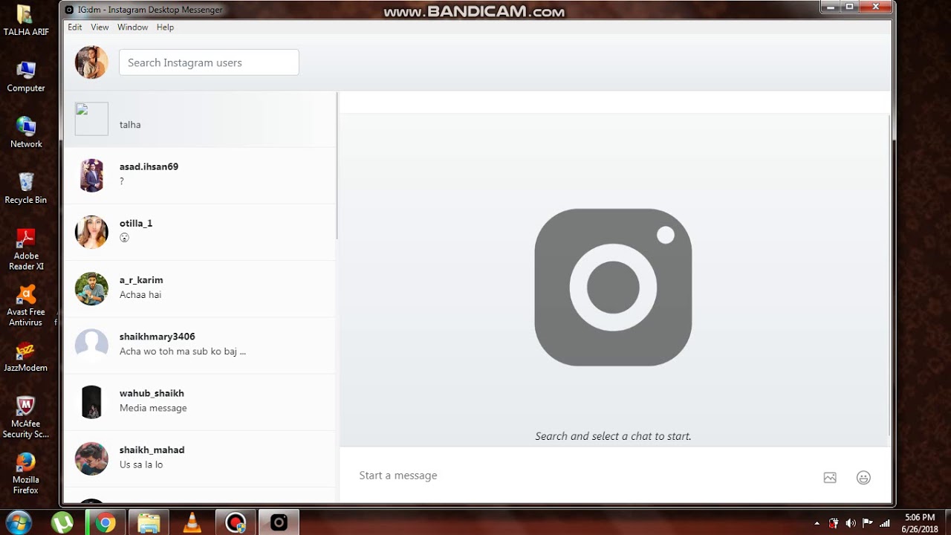This screenshot has width=951, height=535.
Task: Click the chat list scrollbar
Action: [x=337, y=166]
